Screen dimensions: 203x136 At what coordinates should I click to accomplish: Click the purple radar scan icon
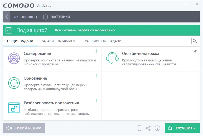point(14,58)
